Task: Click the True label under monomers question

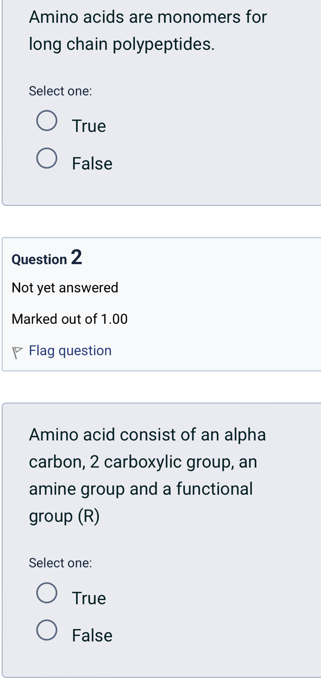Action: (x=89, y=126)
